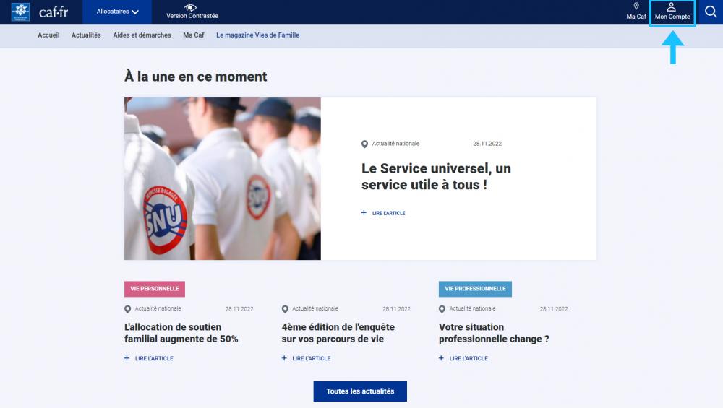723x408 pixels.
Task: Click the Vie Personnelle tag
Action: (x=155, y=289)
